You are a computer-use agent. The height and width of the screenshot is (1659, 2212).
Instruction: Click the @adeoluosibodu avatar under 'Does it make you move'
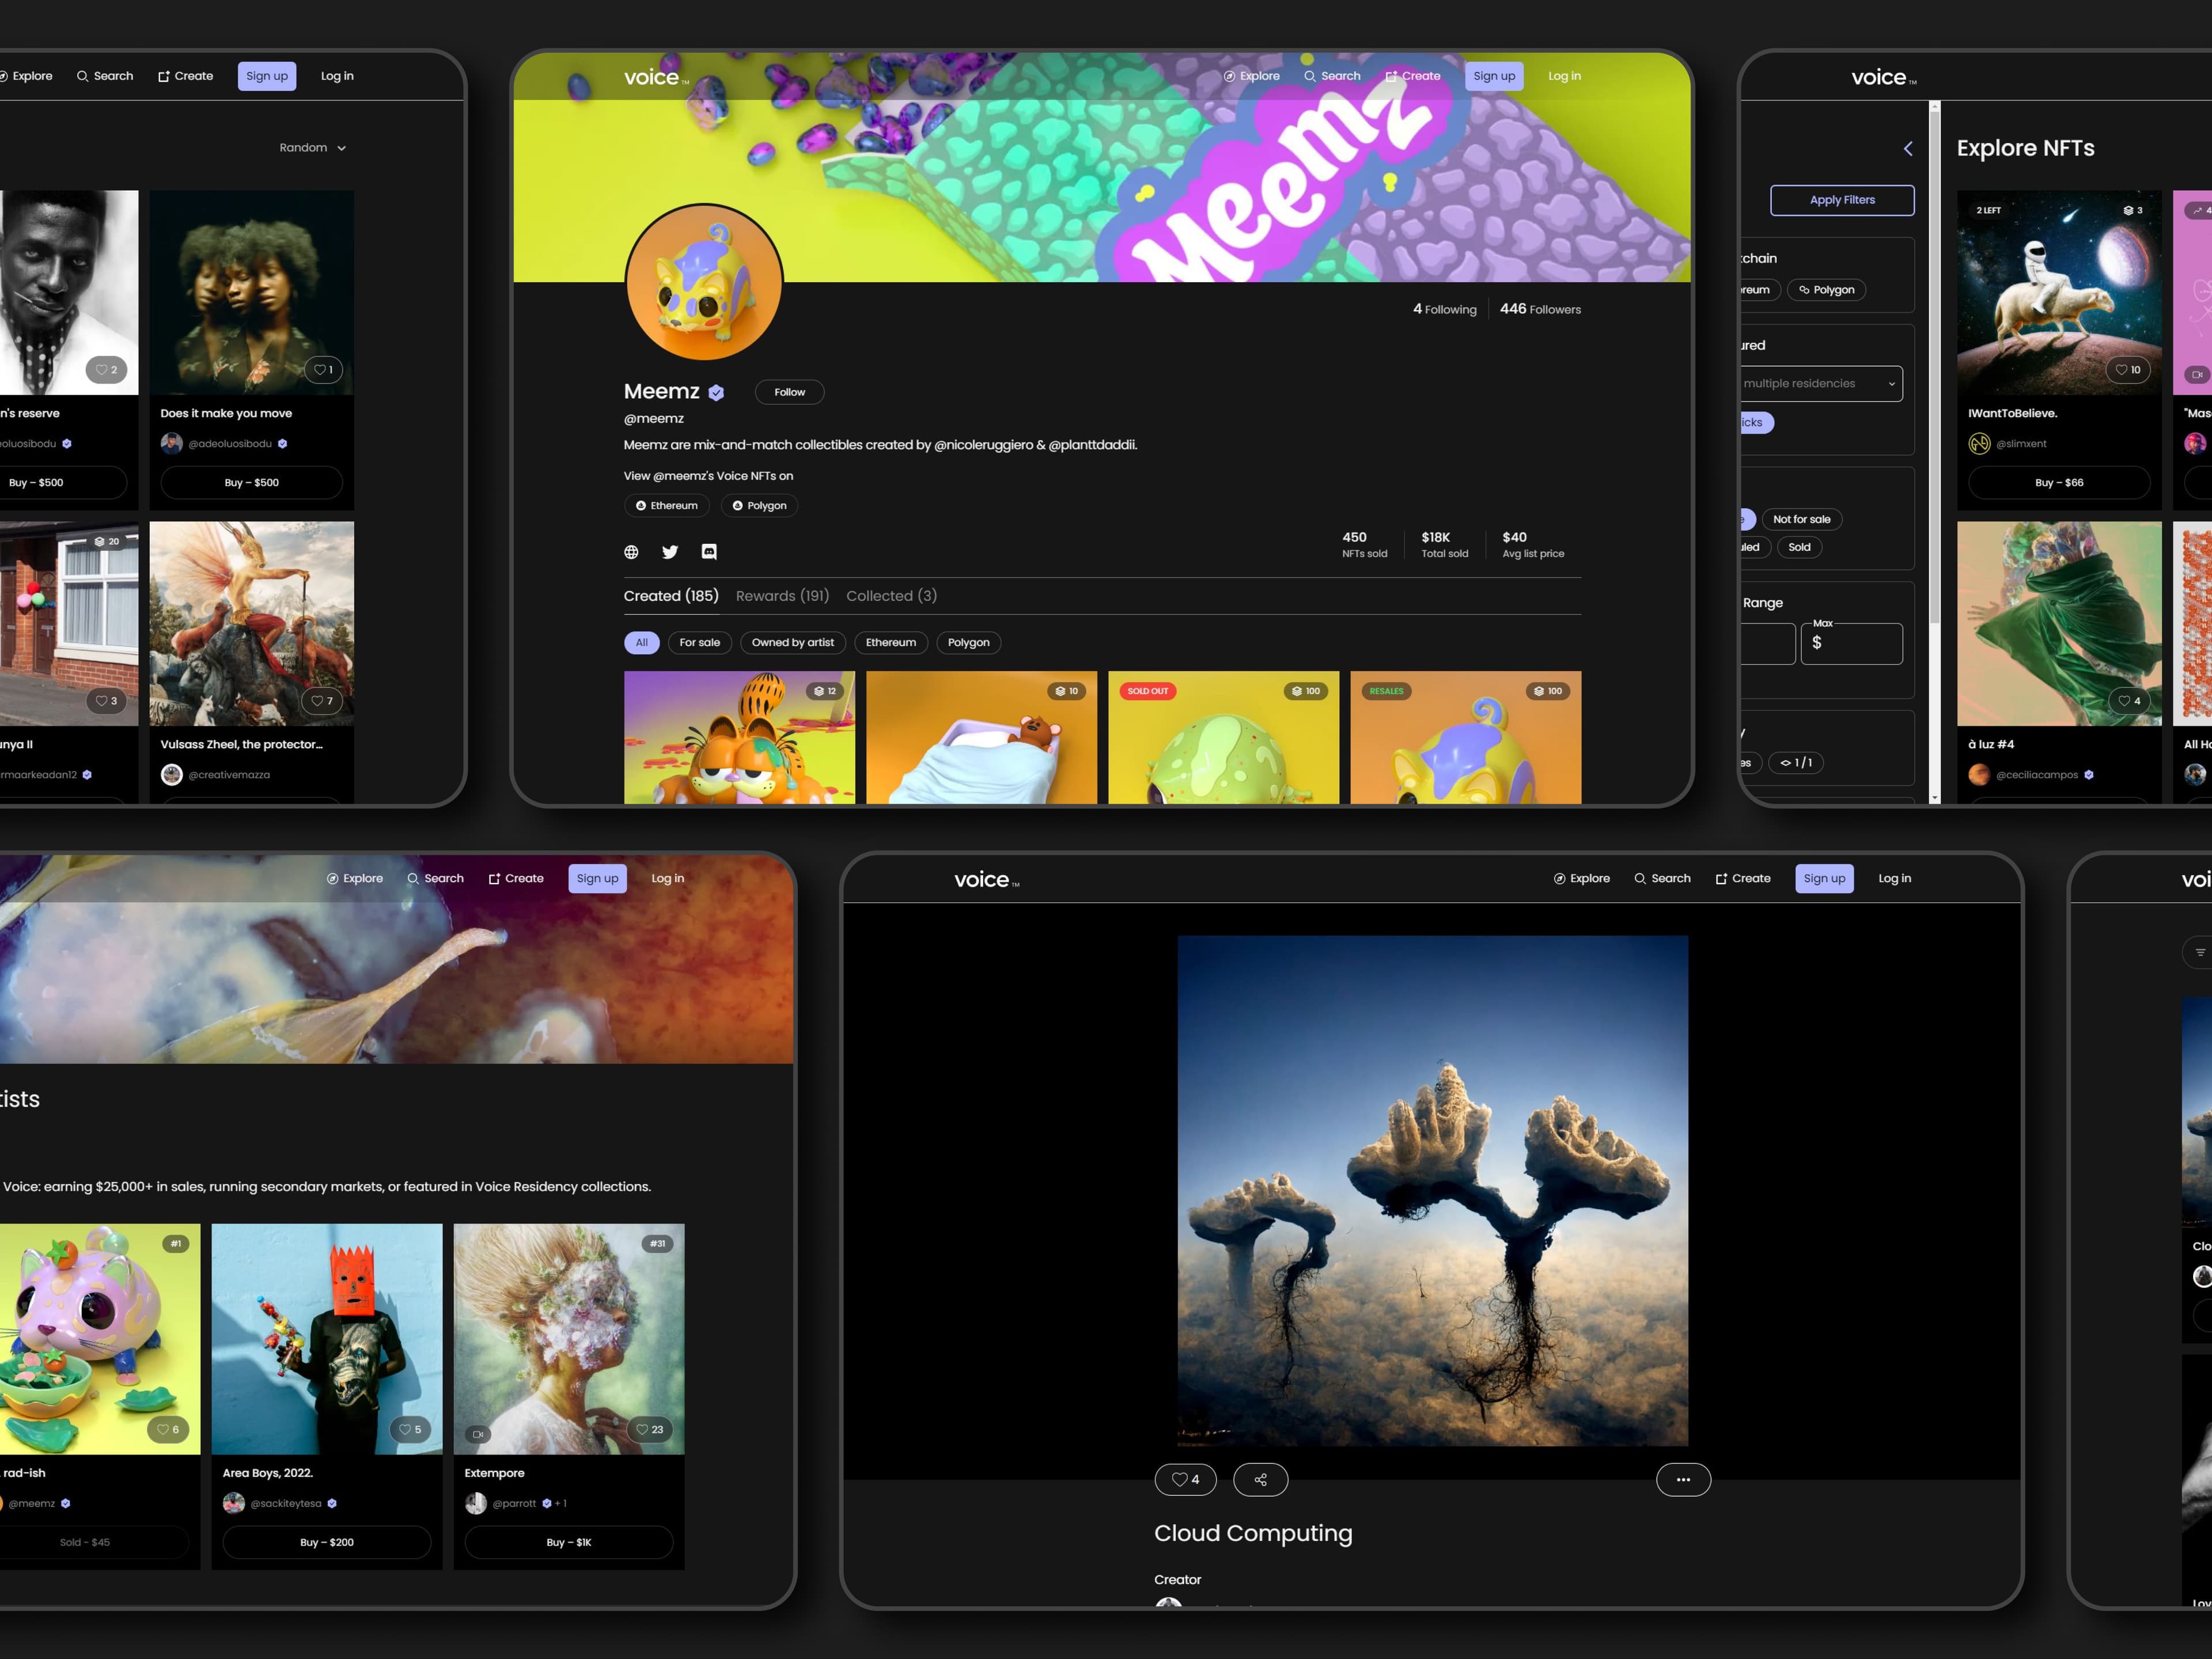pyautogui.click(x=172, y=443)
